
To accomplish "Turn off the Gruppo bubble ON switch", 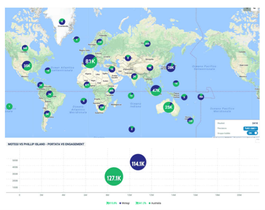I will tap(252, 133).
